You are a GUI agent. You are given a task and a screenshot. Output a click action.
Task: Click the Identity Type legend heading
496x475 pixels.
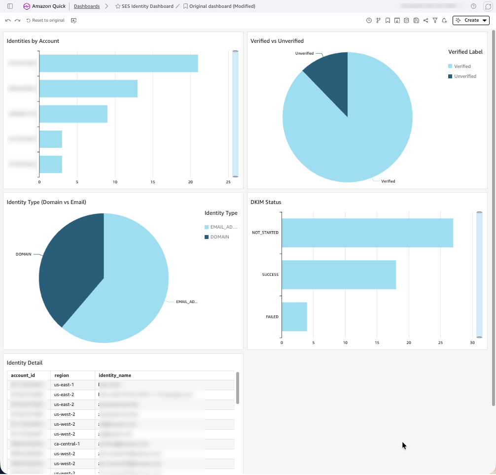click(221, 213)
